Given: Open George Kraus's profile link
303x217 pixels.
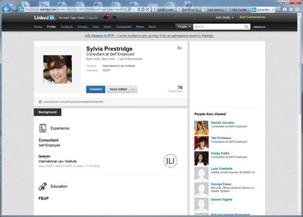Looking at the screenshot, I should coord(221,184).
